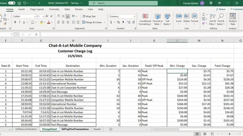243x136 pixels.
Task: Open the Page Layout tab
Action: pos(37,9)
